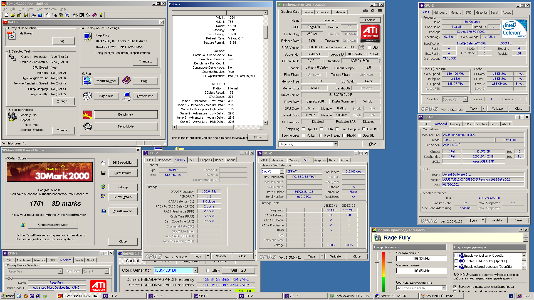Click the language indicator EN in the system tray

(x=511, y=296)
